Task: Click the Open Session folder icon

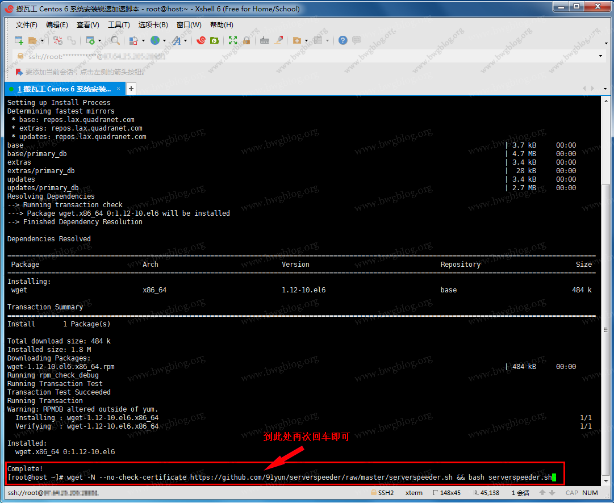Action: pos(33,40)
